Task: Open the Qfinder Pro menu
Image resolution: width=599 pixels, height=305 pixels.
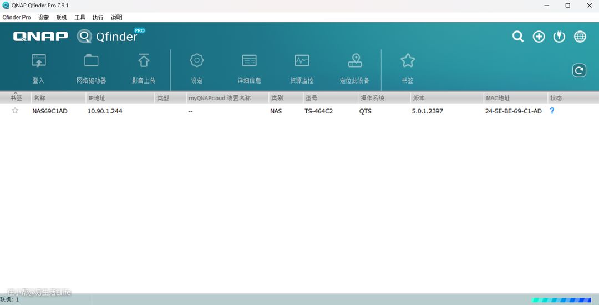Action: point(17,17)
